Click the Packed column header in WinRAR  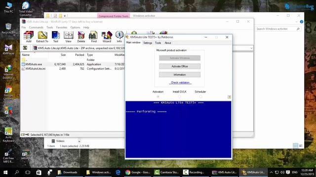pyautogui.click(x=79, y=55)
